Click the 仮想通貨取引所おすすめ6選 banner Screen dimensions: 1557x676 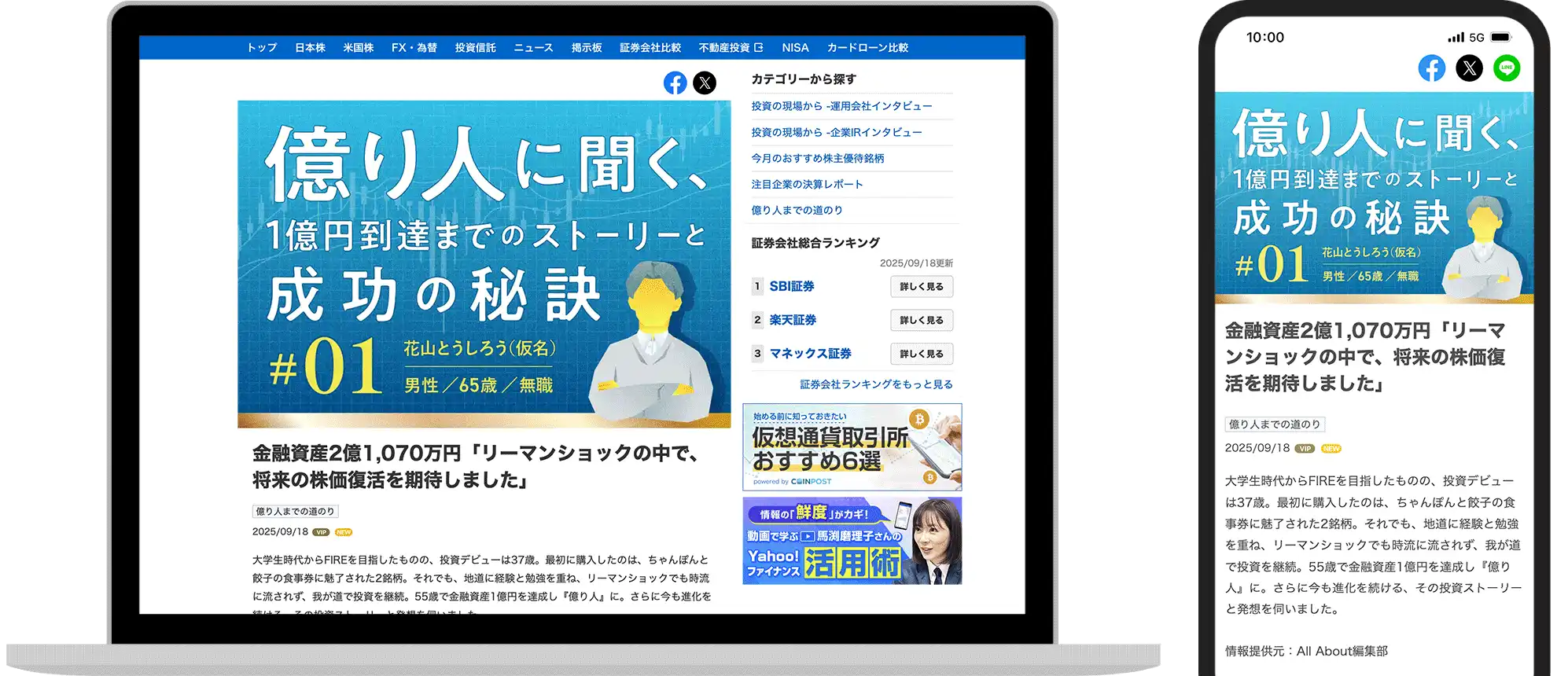[x=852, y=447]
